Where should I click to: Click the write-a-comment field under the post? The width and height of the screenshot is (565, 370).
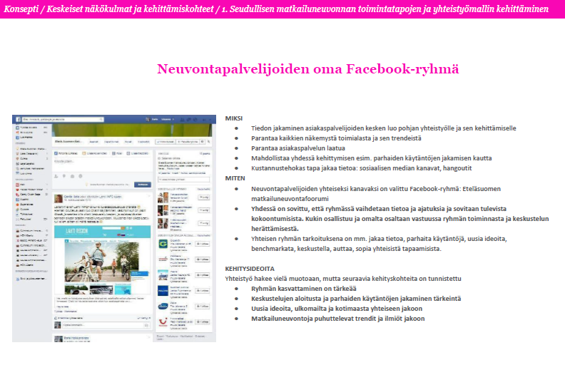(x=106, y=325)
